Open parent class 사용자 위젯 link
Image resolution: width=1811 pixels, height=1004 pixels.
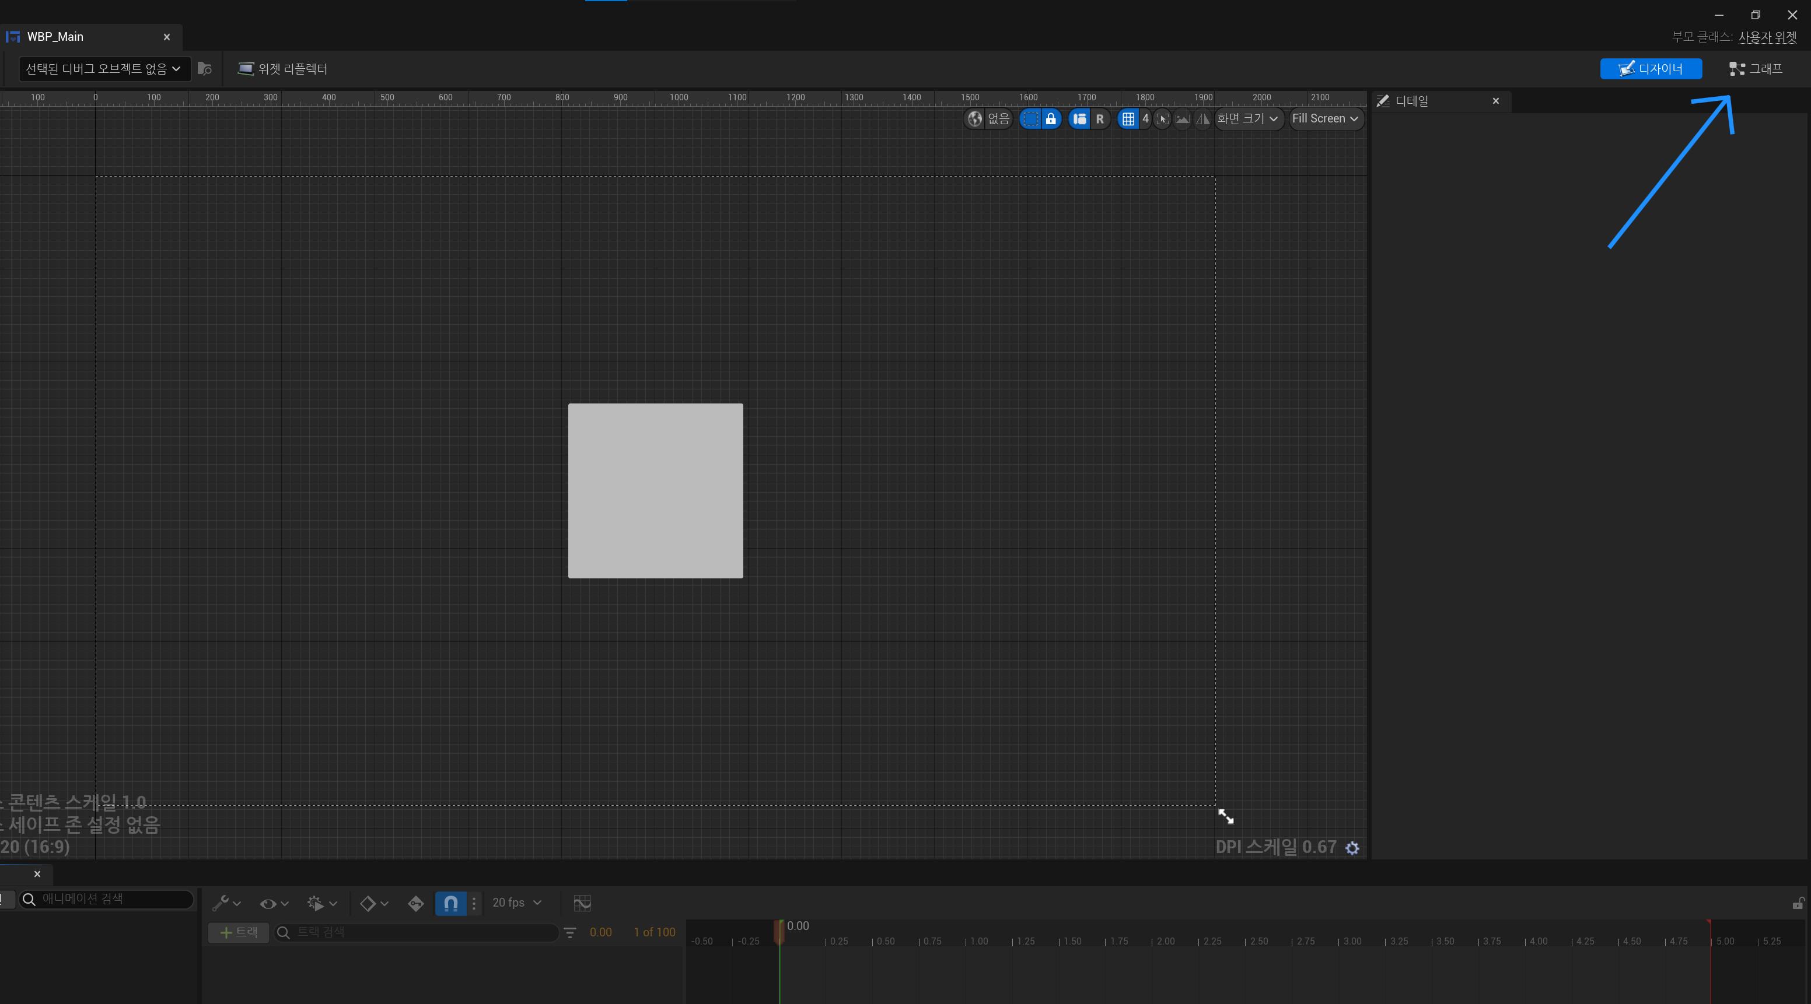(x=1767, y=37)
